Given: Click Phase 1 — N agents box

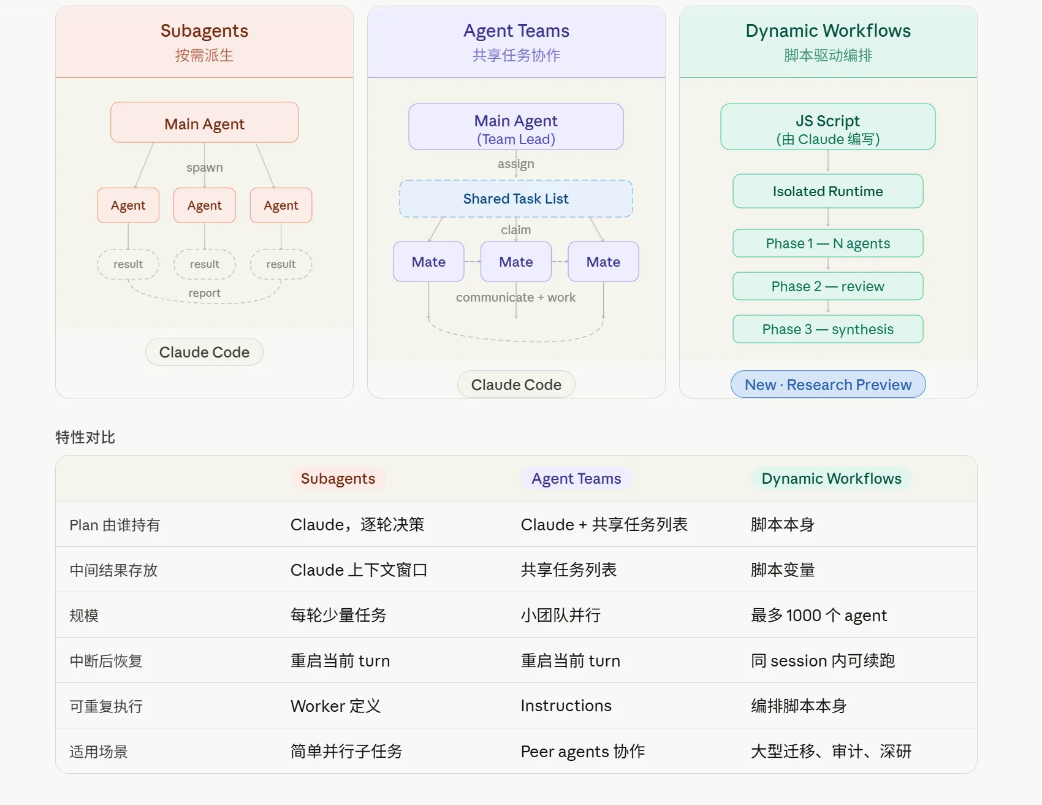Looking at the screenshot, I should coord(827,243).
